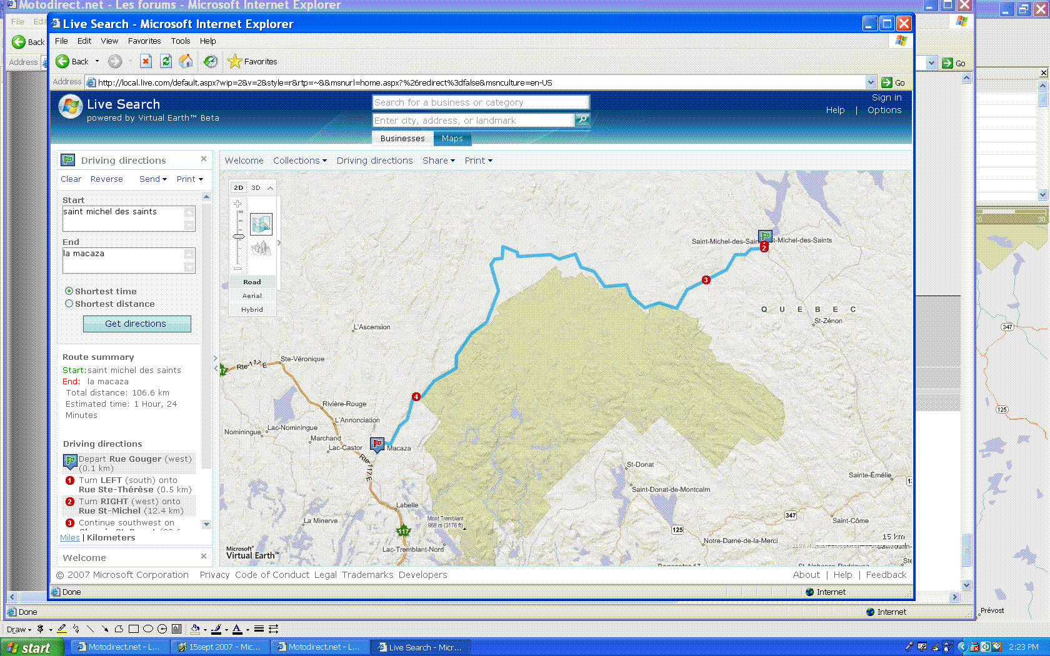This screenshot has height=656, width=1050.
Task: Select the arrow tool in Draw toolbar
Action: tap(104, 629)
